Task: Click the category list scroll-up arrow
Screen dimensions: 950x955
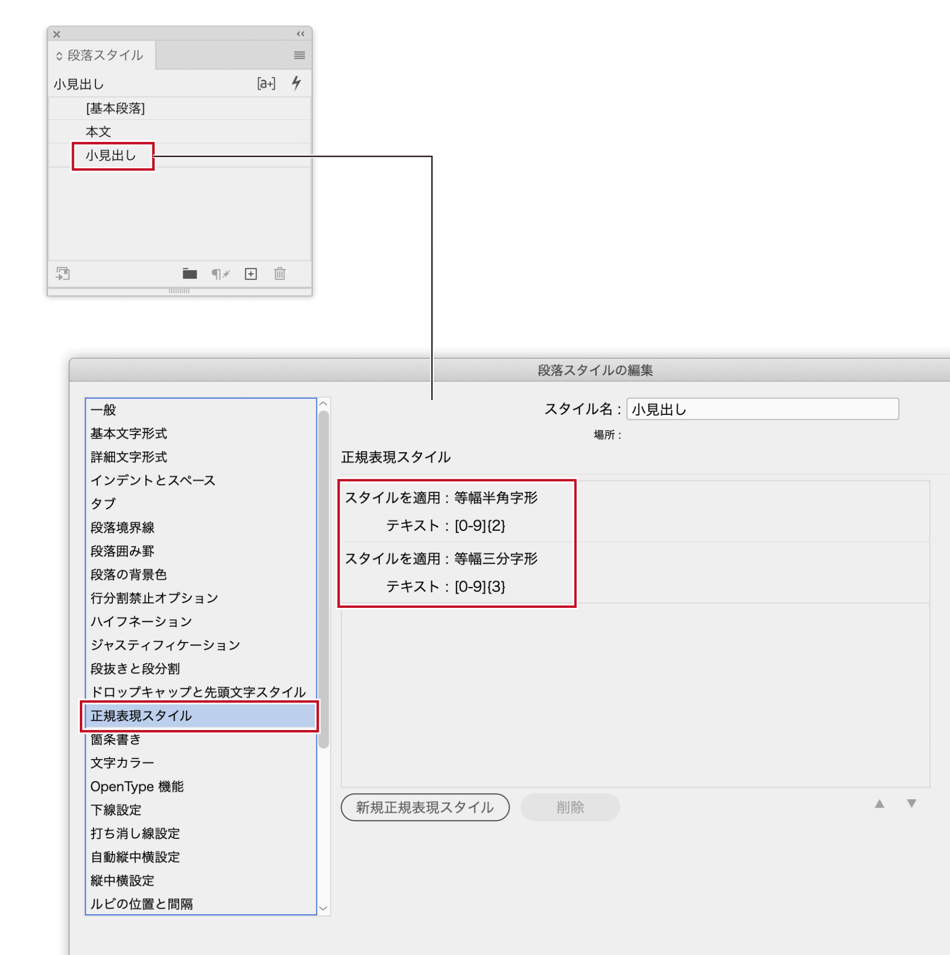Action: 324,404
